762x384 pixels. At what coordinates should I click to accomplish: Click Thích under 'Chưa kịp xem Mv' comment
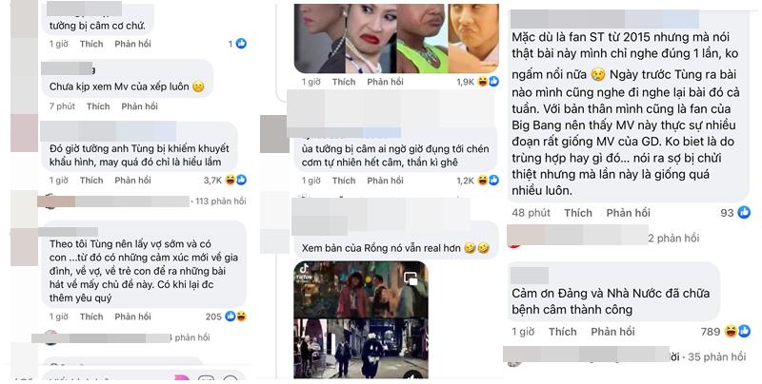98,106
